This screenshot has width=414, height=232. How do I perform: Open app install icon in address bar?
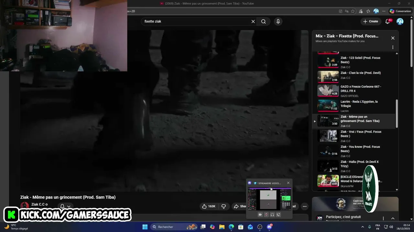[x=341, y=11]
